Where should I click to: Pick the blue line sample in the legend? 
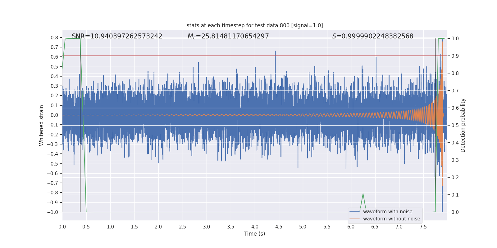355,212
